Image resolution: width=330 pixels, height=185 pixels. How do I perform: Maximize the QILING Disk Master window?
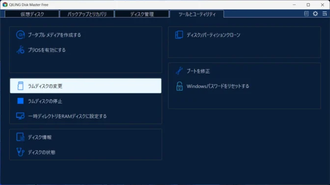308,4
